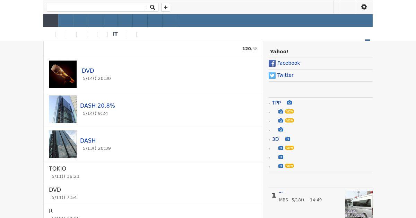Open the ranking number 1 headline

[x=281, y=193]
